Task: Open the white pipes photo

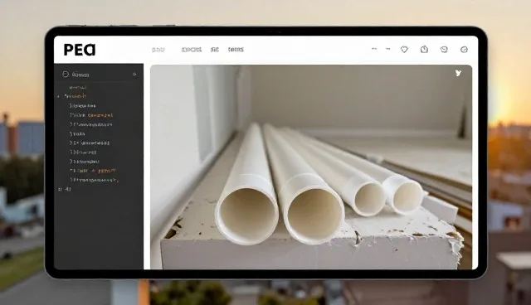Action: 311,167
